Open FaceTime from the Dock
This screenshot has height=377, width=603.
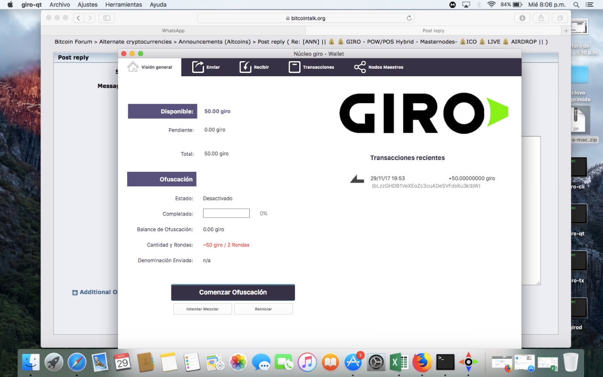(284, 362)
